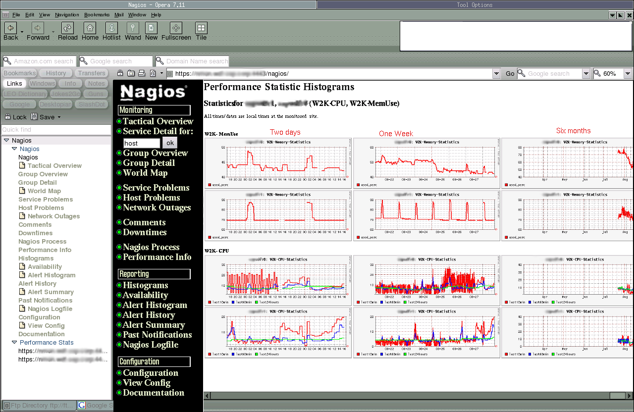Screen dimensions: 634x412
Task: Open the View menu
Action: pyautogui.click(x=45, y=15)
